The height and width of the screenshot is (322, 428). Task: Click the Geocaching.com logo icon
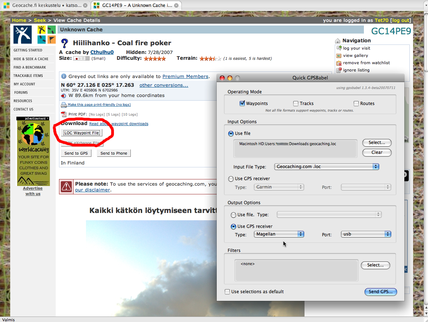tap(23, 35)
